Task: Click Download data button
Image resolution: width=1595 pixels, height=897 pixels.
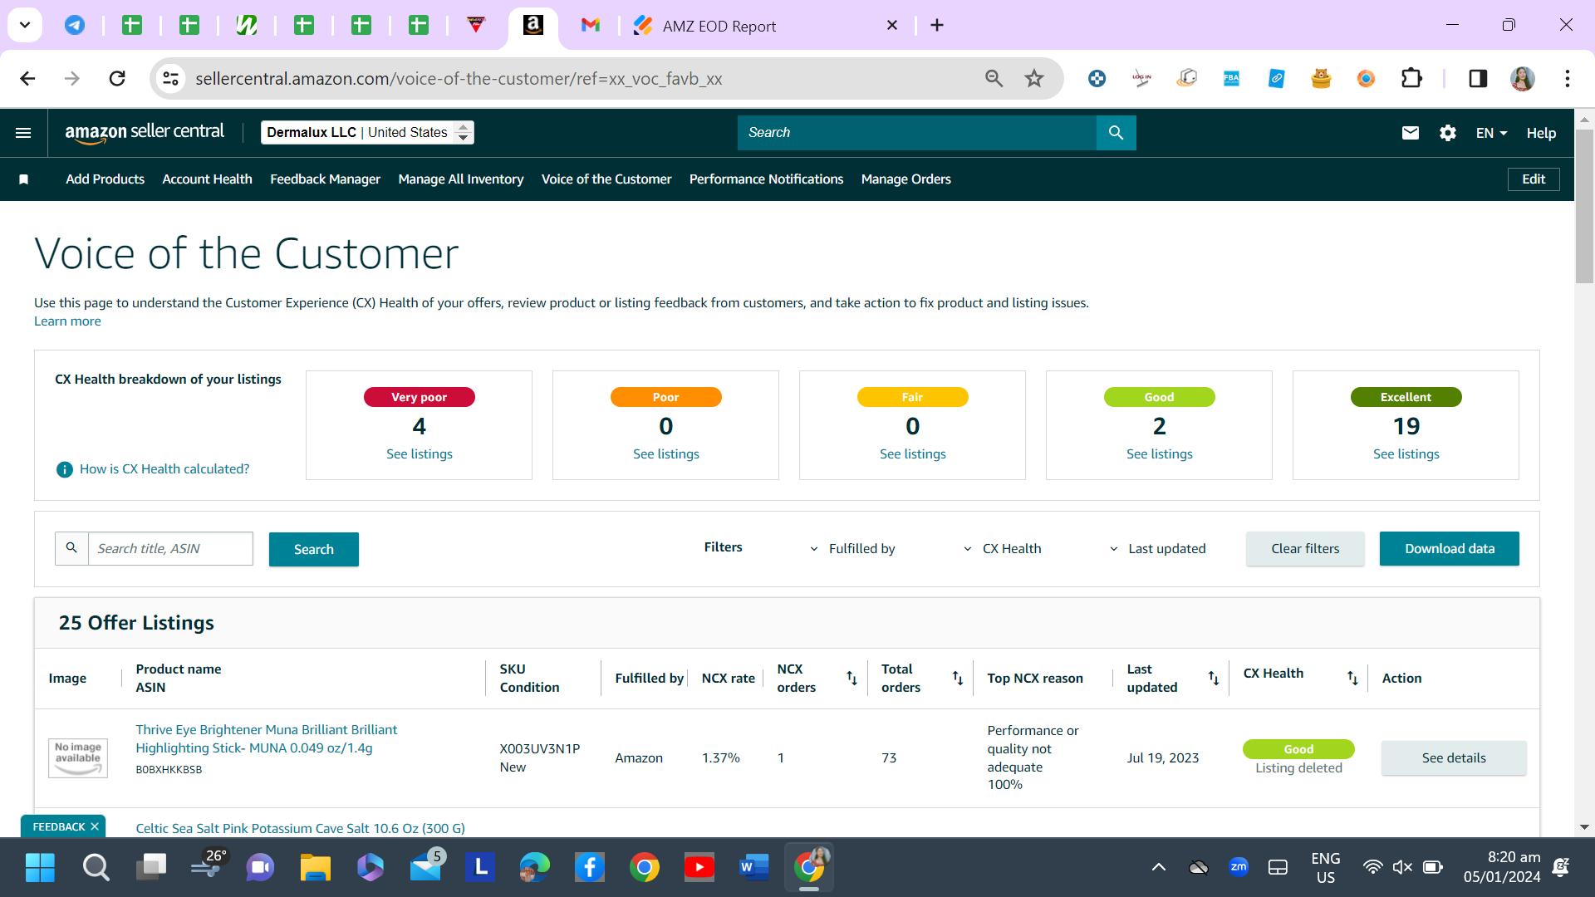Action: point(1449,549)
